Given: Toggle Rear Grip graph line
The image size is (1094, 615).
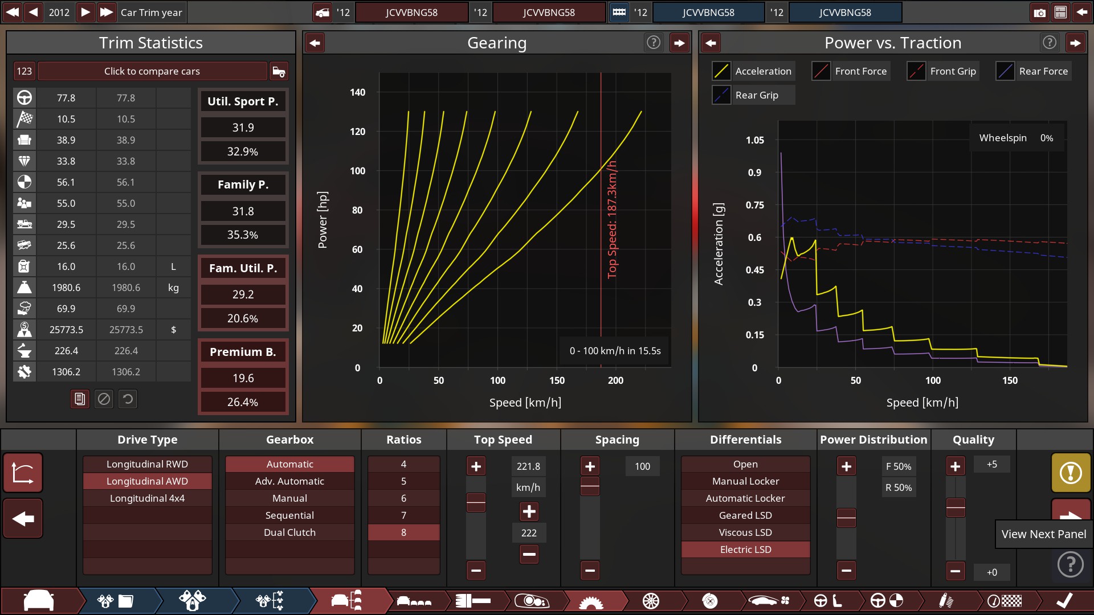Looking at the screenshot, I should pyautogui.click(x=721, y=95).
